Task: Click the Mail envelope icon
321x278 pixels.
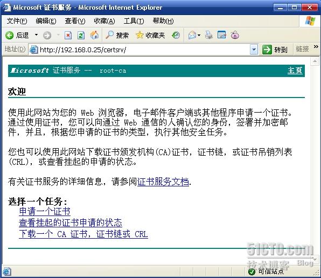Action: 192,35
